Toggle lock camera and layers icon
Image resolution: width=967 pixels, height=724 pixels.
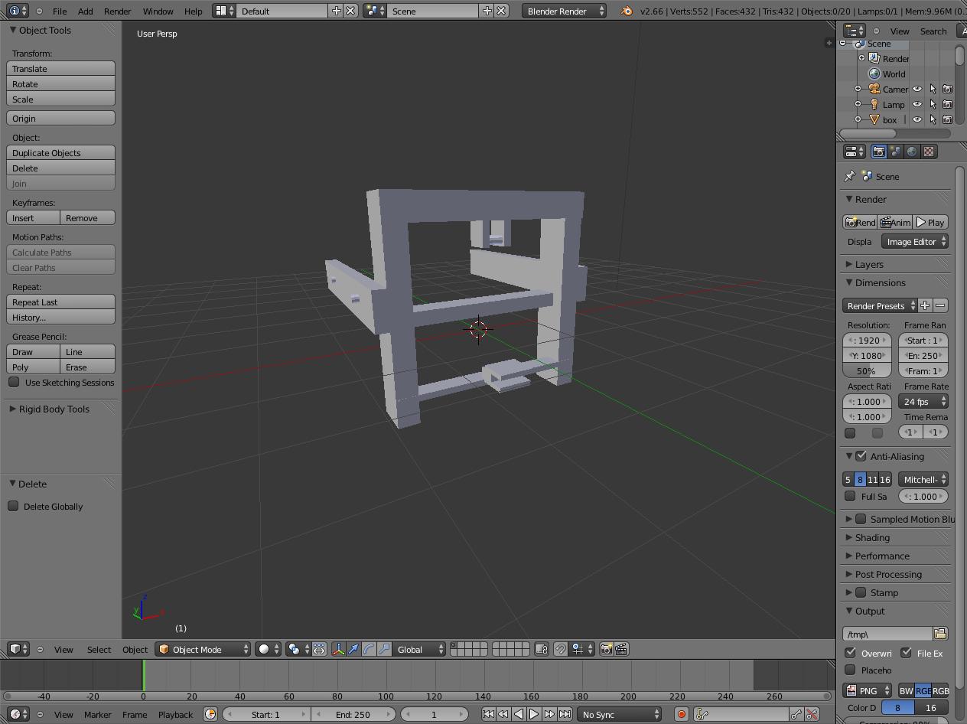point(541,649)
